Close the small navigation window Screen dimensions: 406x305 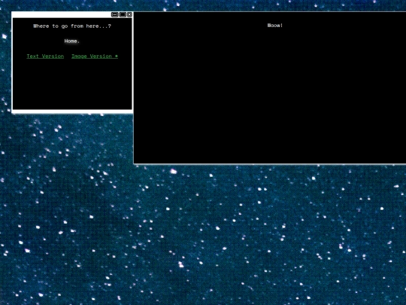pyautogui.click(x=130, y=14)
